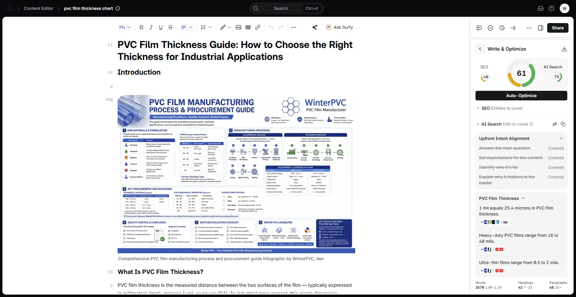Screen dimensions: 576x297
Task: Run Auto-Optimize
Action: (x=521, y=96)
